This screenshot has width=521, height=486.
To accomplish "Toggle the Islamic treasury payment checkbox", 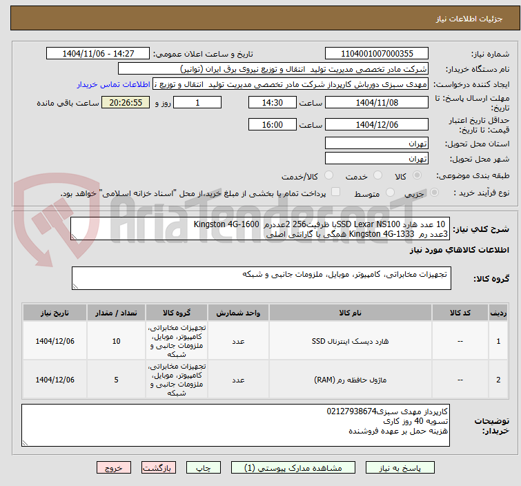I will tap(336, 192).
